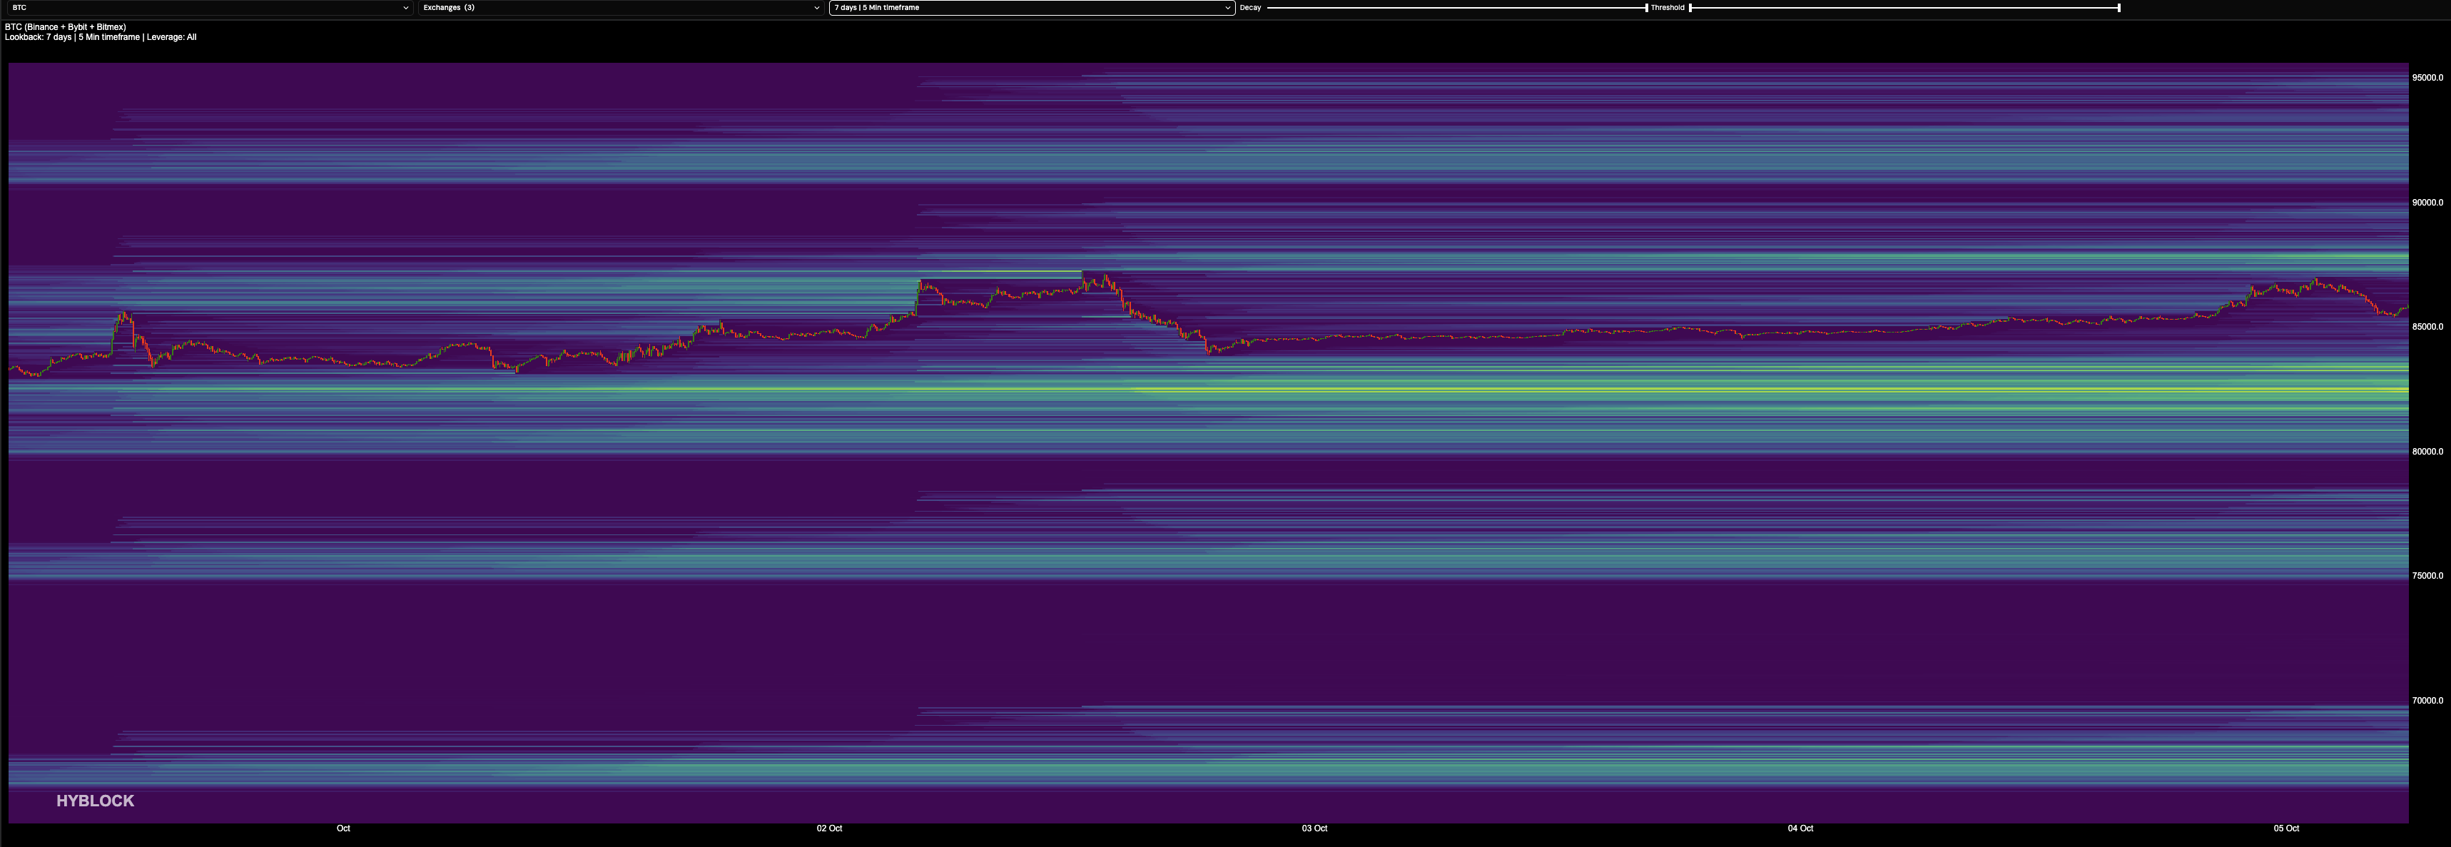Open the Exchanges (3) dropdown
The height and width of the screenshot is (847, 2451).
pos(620,8)
